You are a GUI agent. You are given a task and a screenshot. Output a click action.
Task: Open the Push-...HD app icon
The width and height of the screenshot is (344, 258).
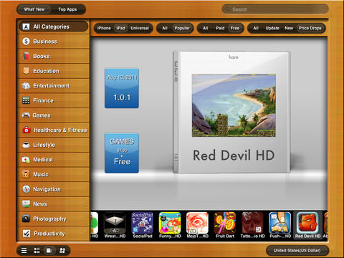coord(279,223)
